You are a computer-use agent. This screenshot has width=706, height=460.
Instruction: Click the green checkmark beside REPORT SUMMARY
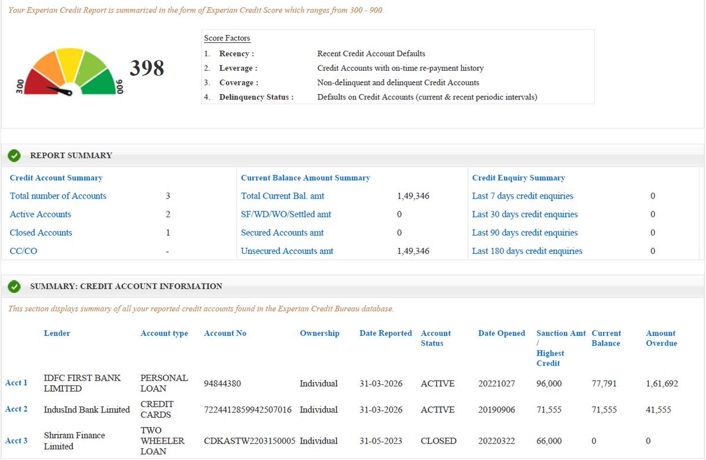[14, 155]
